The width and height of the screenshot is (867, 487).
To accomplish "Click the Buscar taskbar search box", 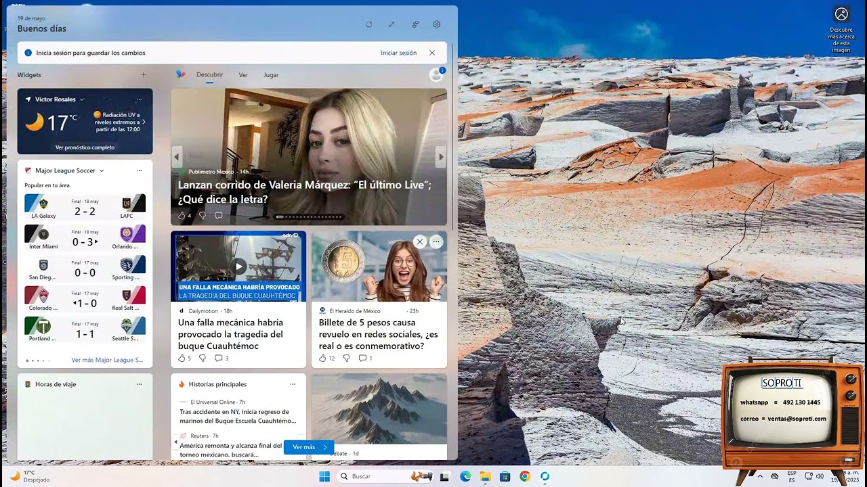I will [x=385, y=476].
